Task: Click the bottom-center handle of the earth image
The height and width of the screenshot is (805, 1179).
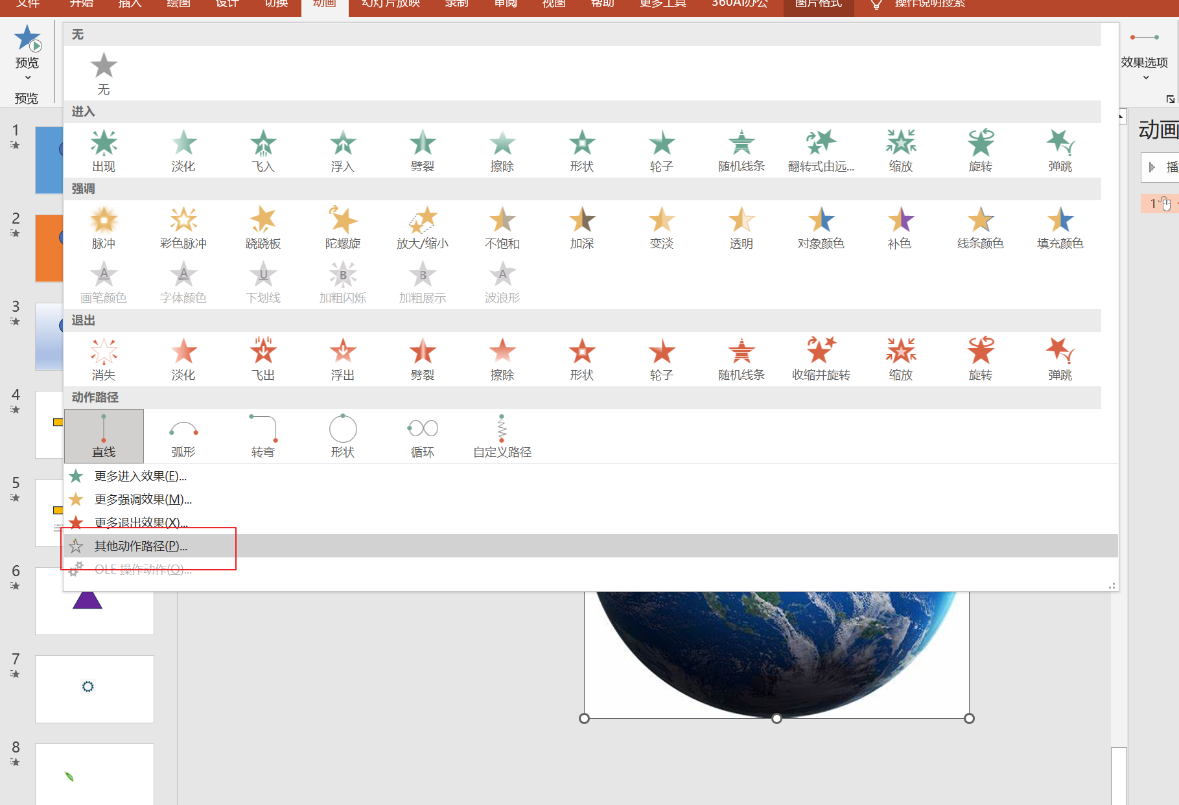Action: pos(776,718)
